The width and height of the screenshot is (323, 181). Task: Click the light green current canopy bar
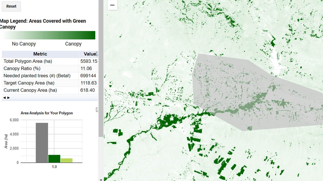pyautogui.click(x=66, y=160)
